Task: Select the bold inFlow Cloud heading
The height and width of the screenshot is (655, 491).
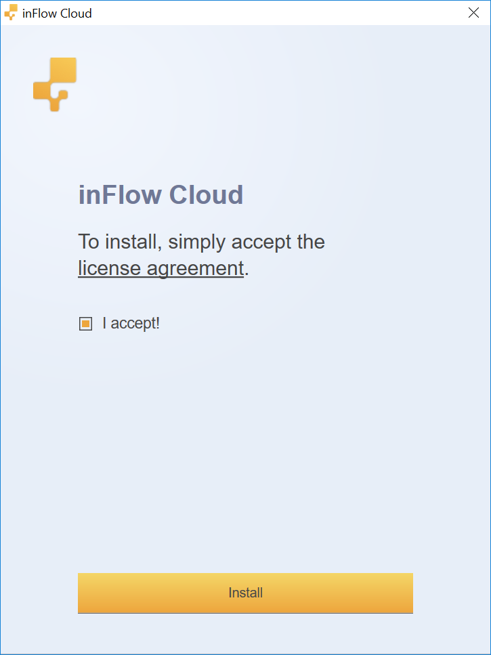Action: tap(161, 194)
